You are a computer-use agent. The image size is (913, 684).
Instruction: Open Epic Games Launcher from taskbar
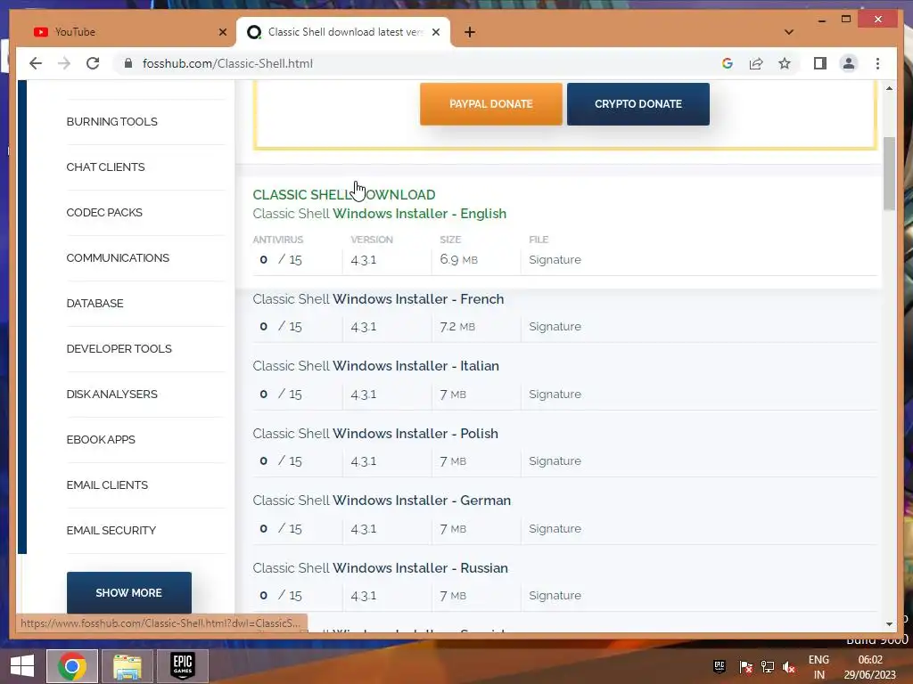pos(183,666)
